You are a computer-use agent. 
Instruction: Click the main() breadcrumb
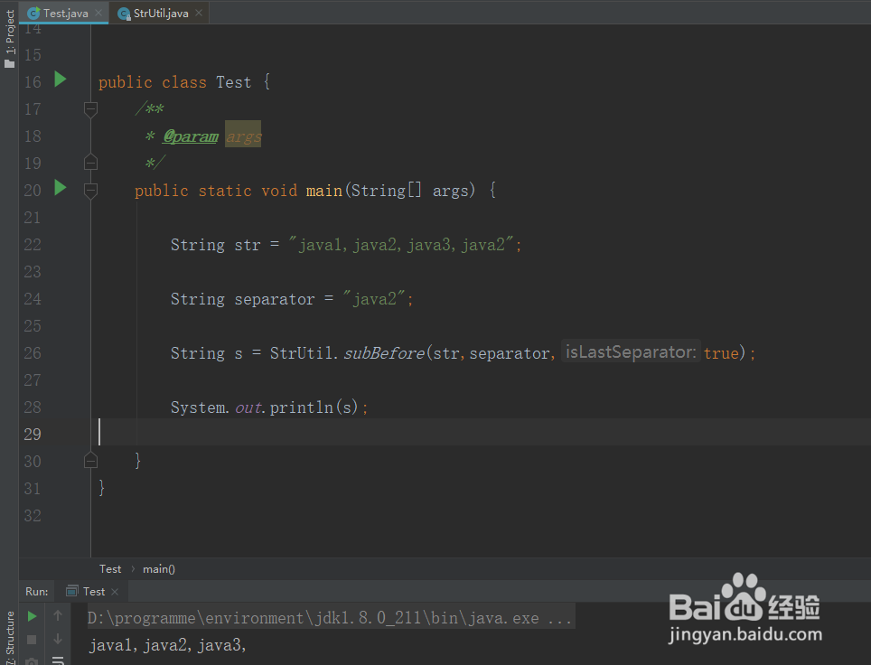159,569
